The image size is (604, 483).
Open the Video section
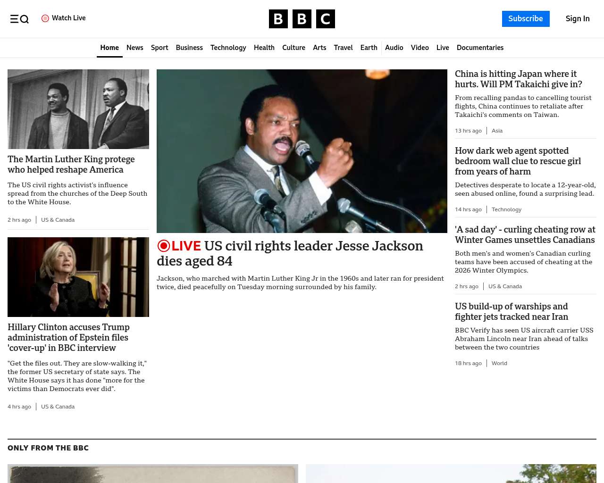click(420, 48)
